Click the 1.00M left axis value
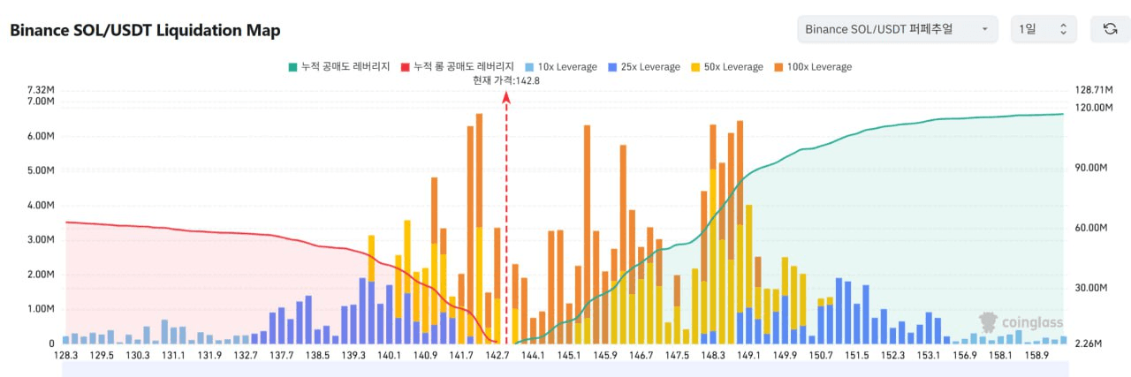The image size is (1131, 377). [x=42, y=309]
